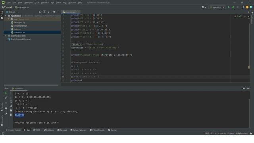Toggle the Project tool window side tab

2,15
